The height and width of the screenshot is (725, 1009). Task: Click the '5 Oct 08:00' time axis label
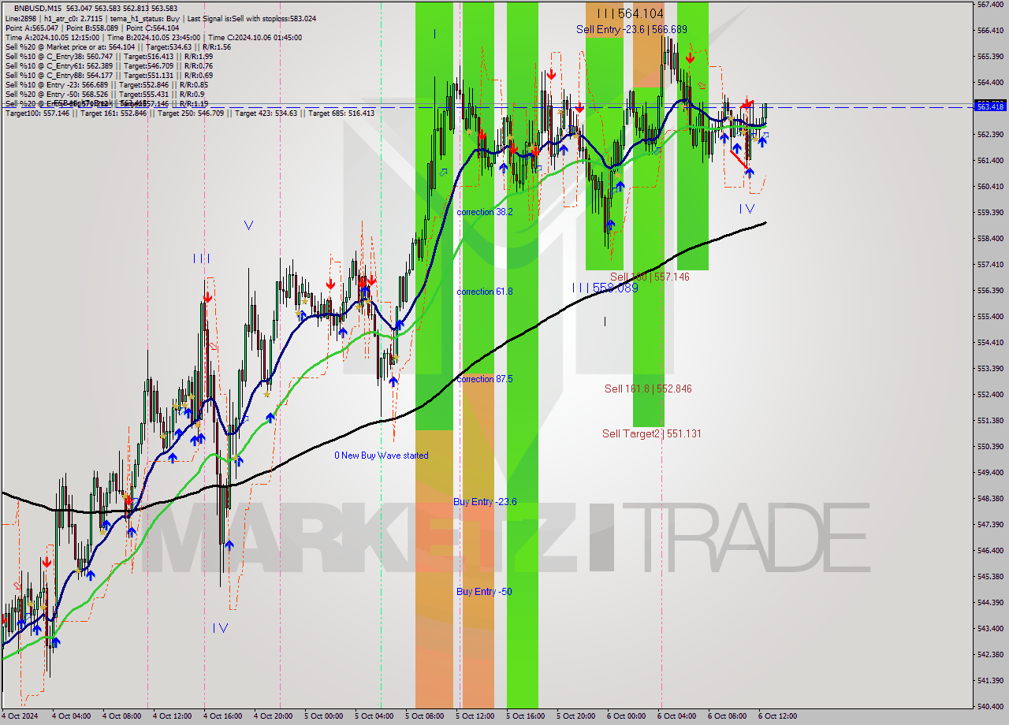425,716
